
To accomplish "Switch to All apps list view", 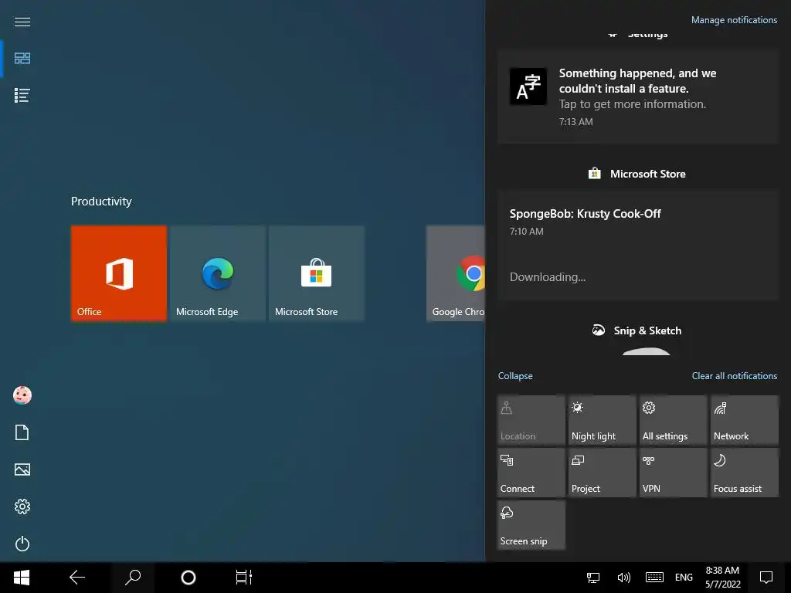I will [x=22, y=95].
